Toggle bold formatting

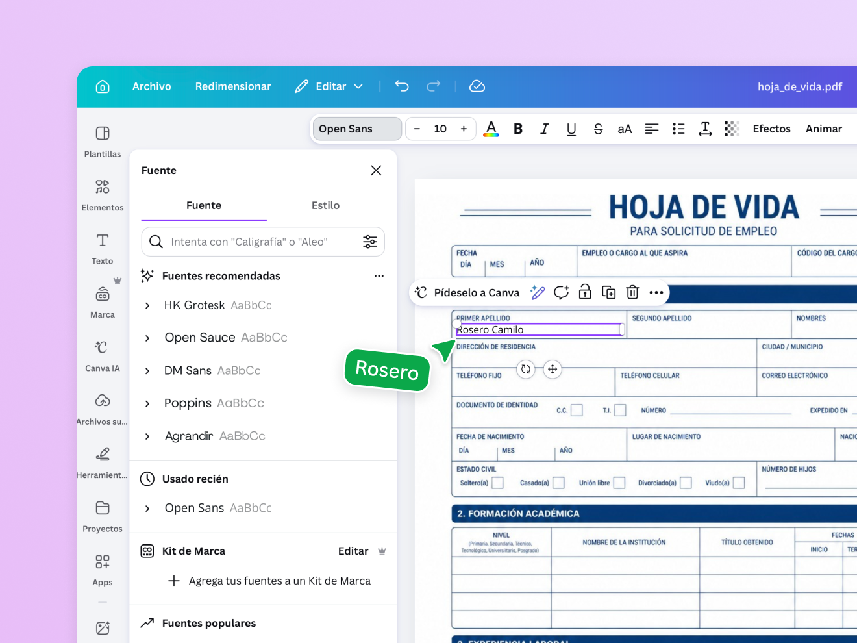click(x=518, y=129)
